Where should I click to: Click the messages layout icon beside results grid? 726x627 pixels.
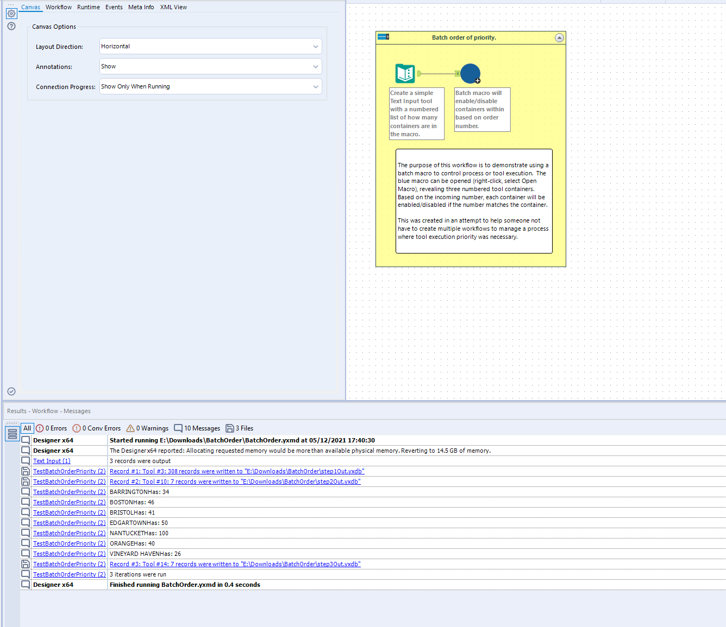(12, 433)
